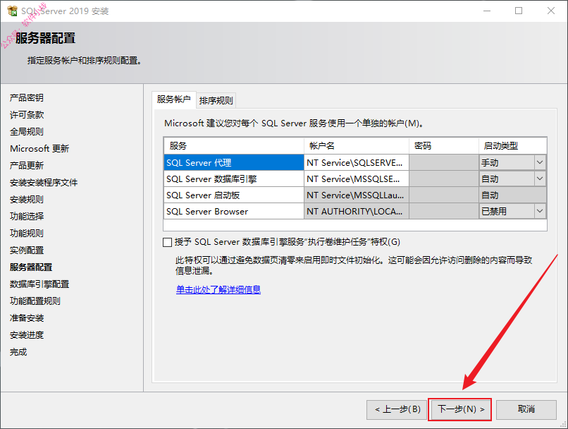This screenshot has height=429, width=568.
Task: Select 许可条款 step in sidebar
Action: click(x=27, y=114)
